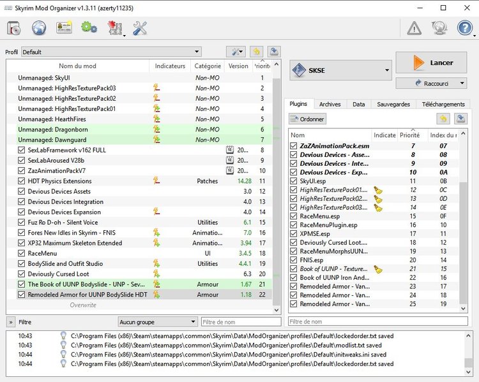Viewport: 479px width, 382px height.
Task: Click broom icon beside Book of UUNP - Texture
Action: click(379, 269)
